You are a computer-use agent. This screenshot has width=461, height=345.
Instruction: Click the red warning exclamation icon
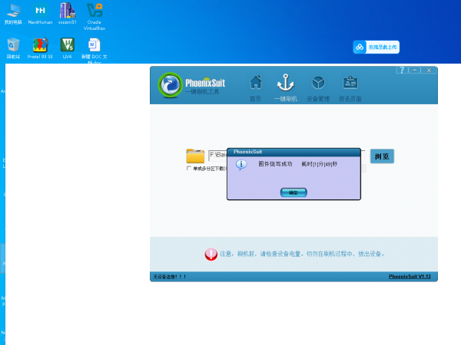click(211, 254)
